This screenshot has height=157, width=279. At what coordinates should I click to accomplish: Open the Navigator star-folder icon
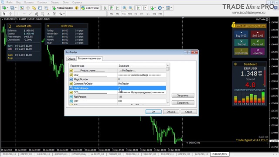(34, 8)
